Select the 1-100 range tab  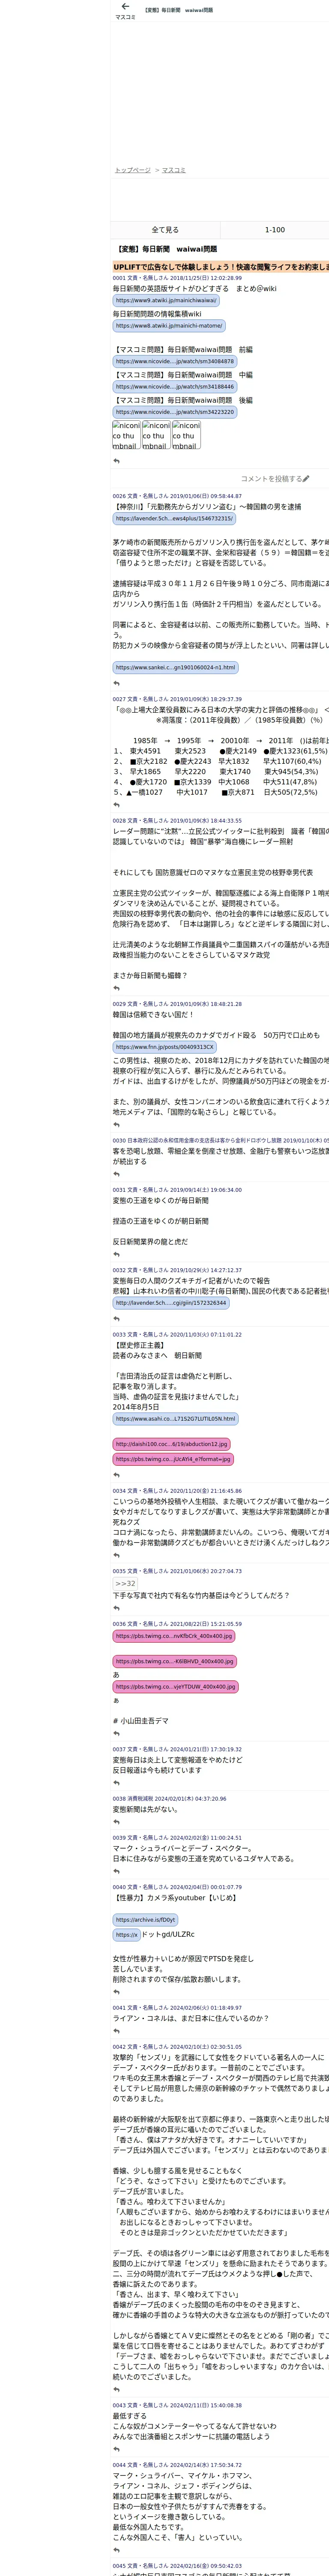pos(274,230)
